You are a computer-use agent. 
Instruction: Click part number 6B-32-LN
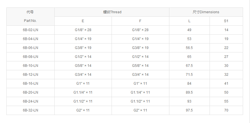tap(30, 110)
